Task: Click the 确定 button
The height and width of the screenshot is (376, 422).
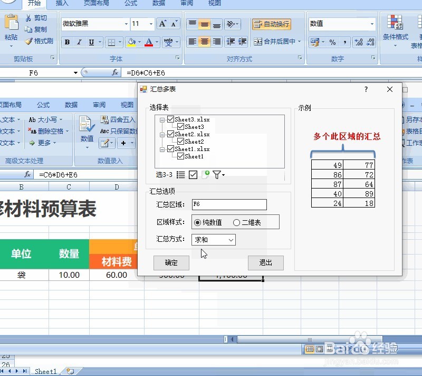Action: click(171, 262)
